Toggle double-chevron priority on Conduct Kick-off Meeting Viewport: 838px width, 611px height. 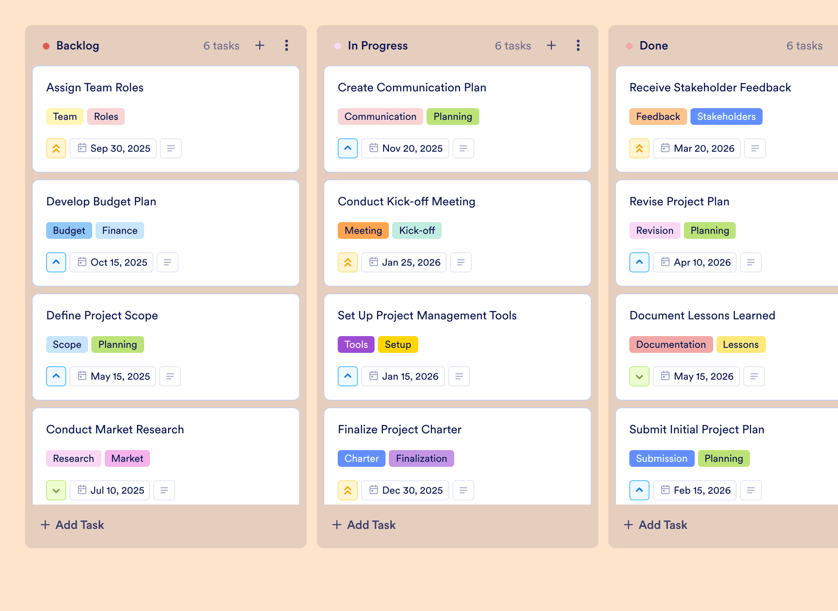[348, 262]
